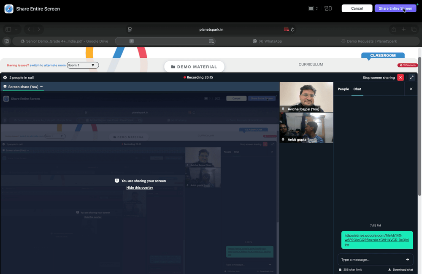Click the reader page icon in address bar

click(130, 29)
